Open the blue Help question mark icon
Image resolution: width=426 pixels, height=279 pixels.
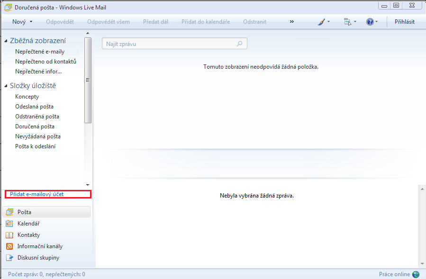click(x=370, y=22)
